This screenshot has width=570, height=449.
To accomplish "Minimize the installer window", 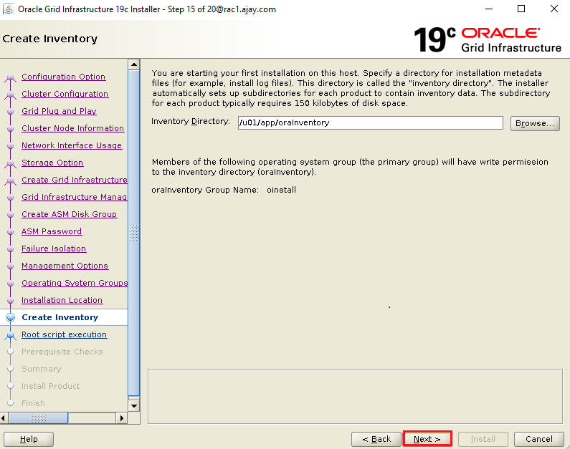I will pyautogui.click(x=489, y=9).
